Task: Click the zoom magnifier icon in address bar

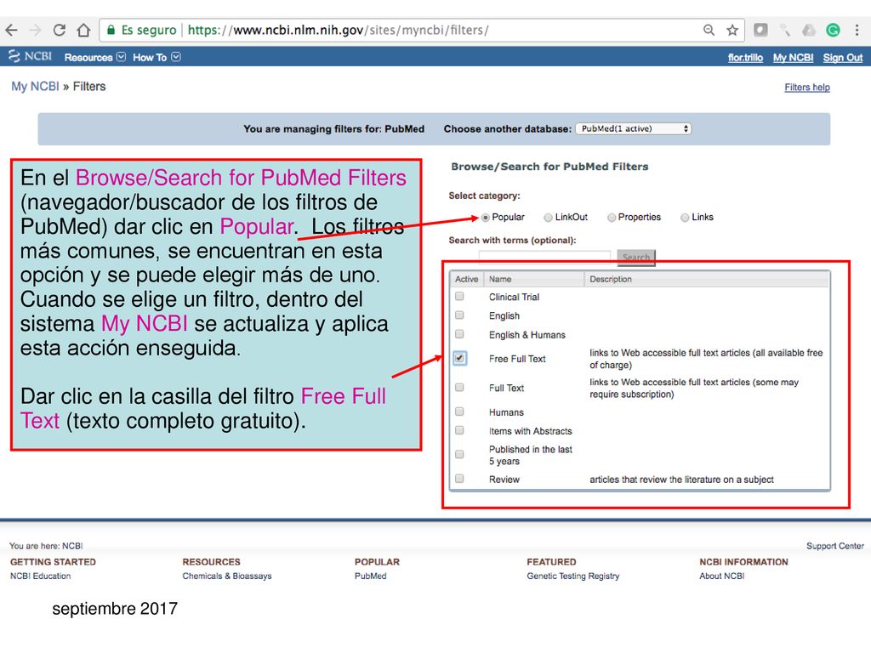Action: [x=709, y=30]
